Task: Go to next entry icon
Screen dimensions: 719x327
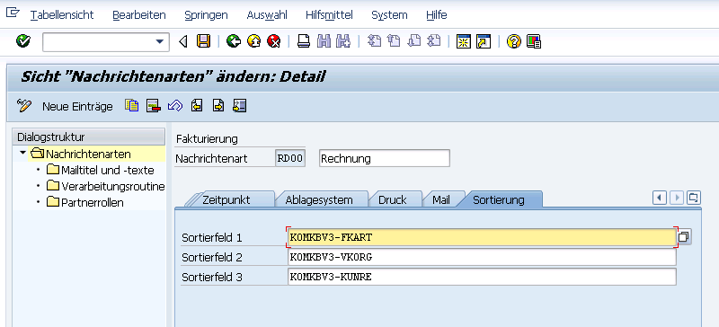Action: 218,106
